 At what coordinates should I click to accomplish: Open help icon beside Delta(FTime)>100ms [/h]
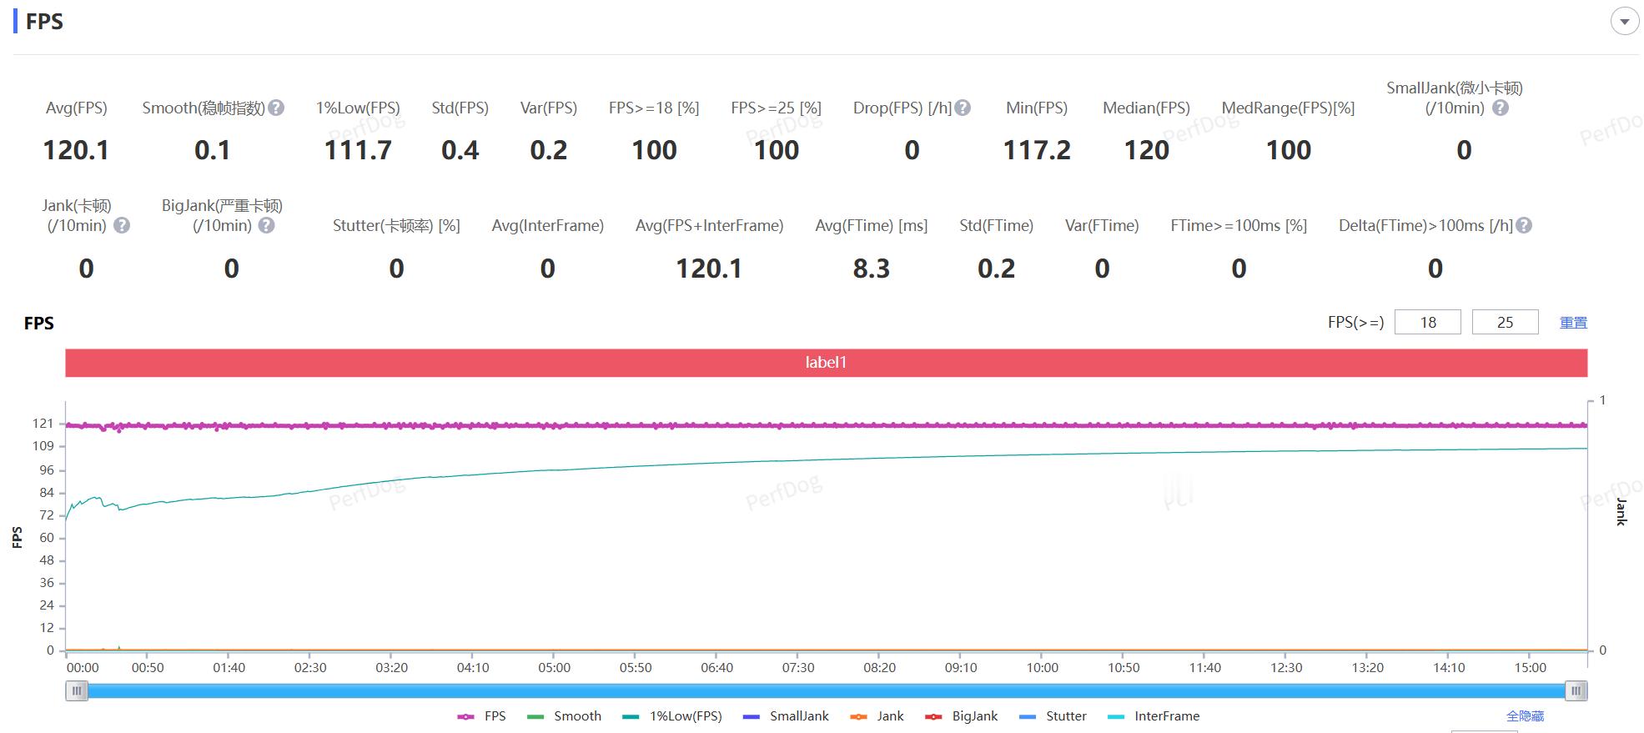[x=1524, y=225]
